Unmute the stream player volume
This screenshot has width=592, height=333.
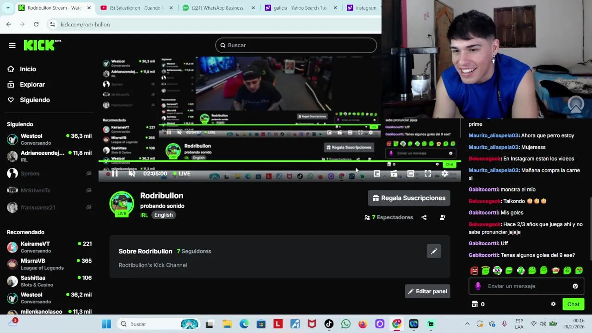tap(132, 174)
